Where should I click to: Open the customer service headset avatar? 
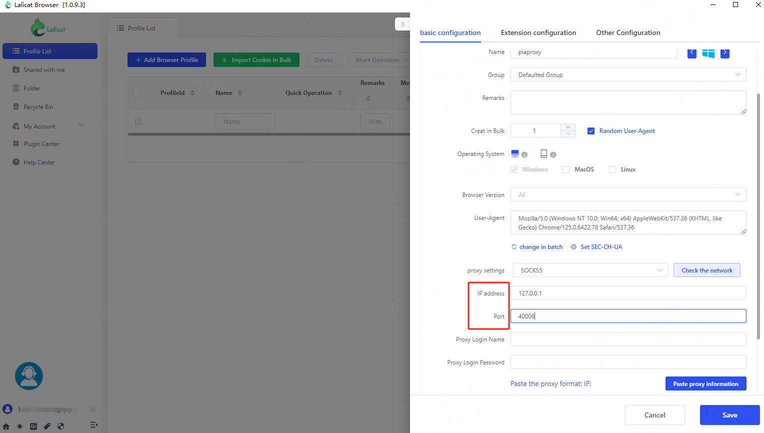(x=29, y=376)
